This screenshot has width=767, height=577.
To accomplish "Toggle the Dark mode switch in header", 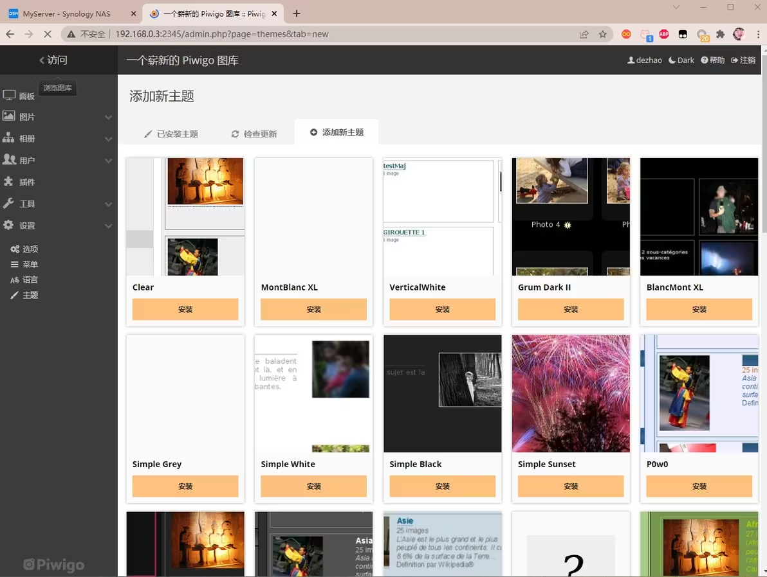I will click(681, 60).
